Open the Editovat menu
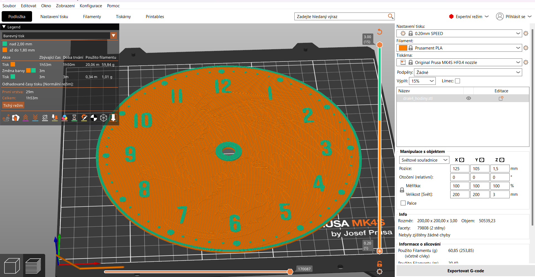Image resolution: width=535 pixels, height=277 pixels. 28,6
